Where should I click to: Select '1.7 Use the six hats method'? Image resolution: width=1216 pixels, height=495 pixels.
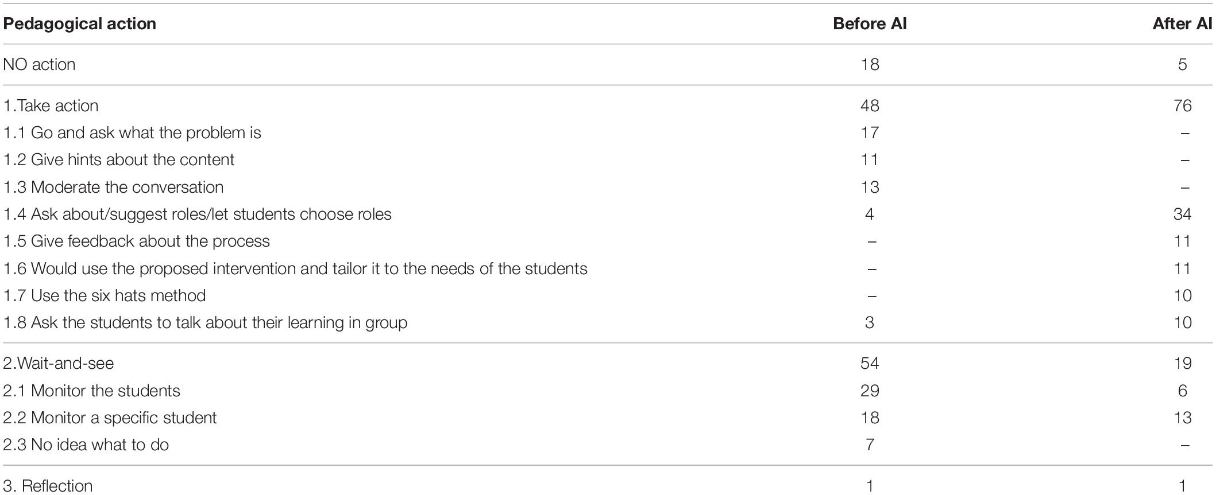click(105, 295)
